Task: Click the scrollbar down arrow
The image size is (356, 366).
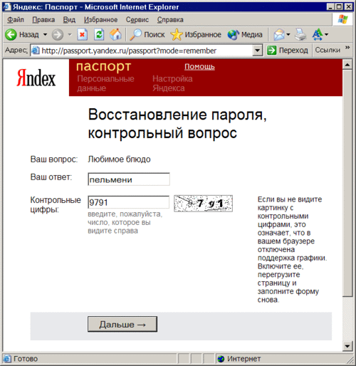Action: click(347, 346)
